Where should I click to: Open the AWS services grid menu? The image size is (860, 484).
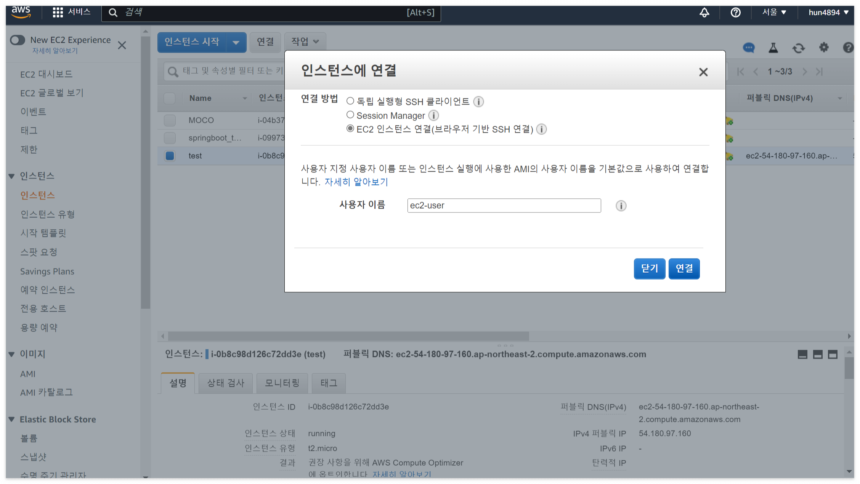pyautogui.click(x=58, y=12)
